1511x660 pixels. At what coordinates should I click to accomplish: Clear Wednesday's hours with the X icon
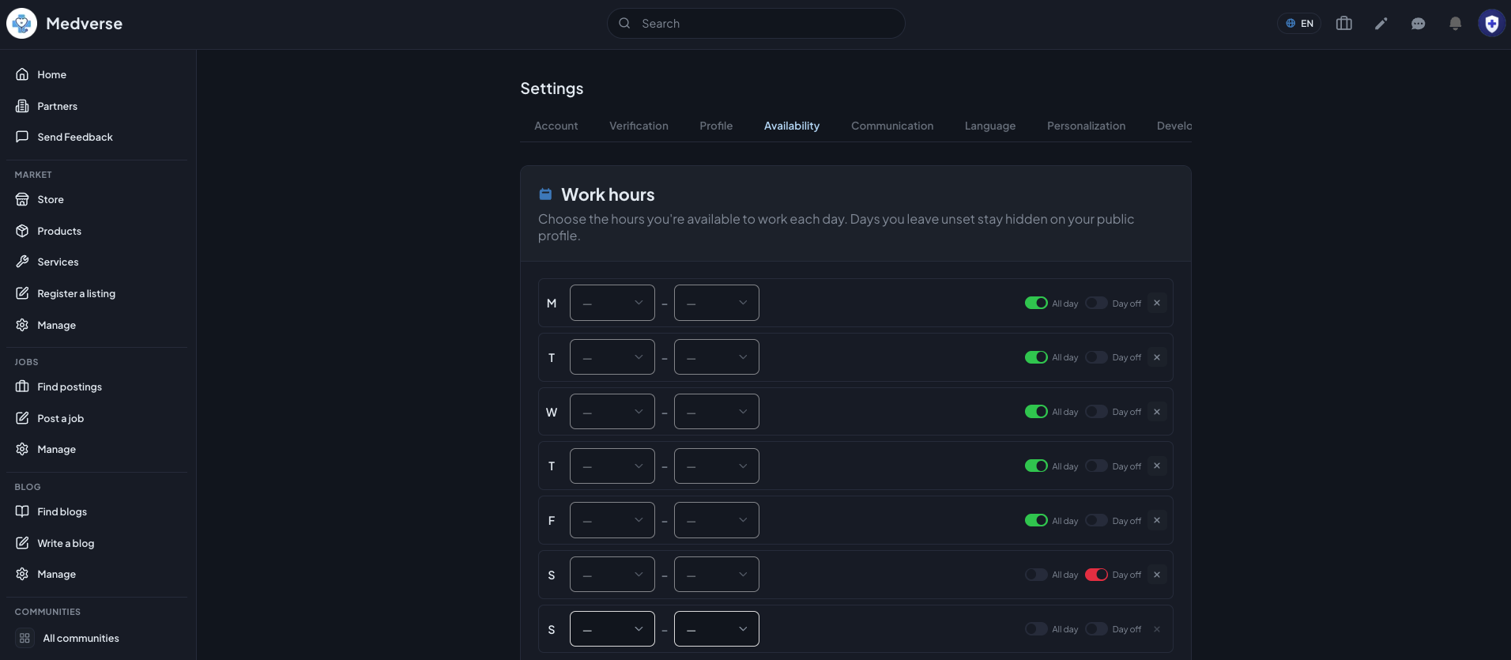1157,412
